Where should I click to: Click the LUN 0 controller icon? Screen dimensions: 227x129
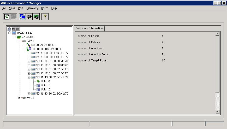38,81
